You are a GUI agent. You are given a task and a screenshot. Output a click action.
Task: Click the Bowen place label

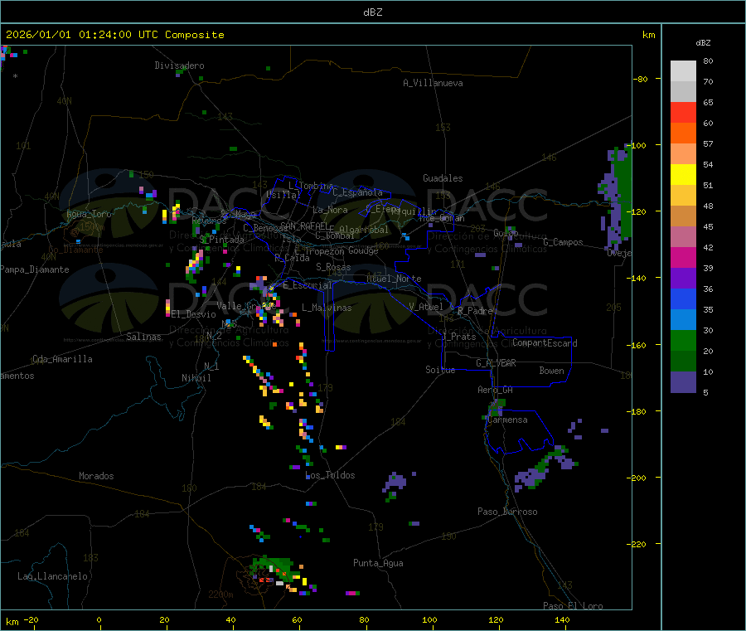click(552, 371)
